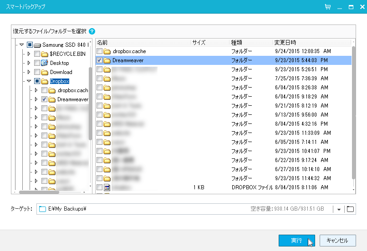
Task: Click the date 6/27/2015 10:14:10 AM
Action: (303, 169)
